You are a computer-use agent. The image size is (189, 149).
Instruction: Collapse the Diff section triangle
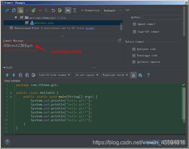click(x=4, y=68)
